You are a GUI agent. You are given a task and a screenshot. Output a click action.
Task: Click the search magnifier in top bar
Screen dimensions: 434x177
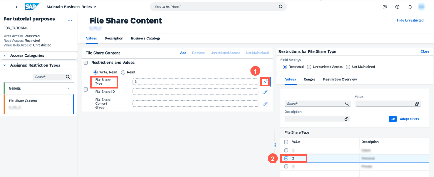point(280,7)
